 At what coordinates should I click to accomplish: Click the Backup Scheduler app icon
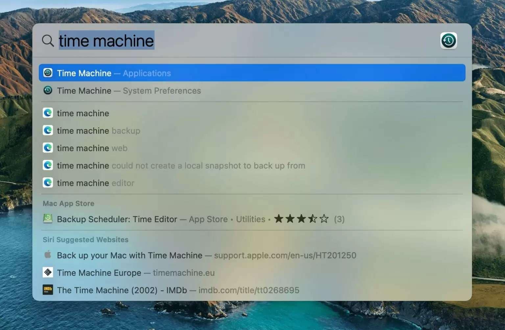[48, 219]
